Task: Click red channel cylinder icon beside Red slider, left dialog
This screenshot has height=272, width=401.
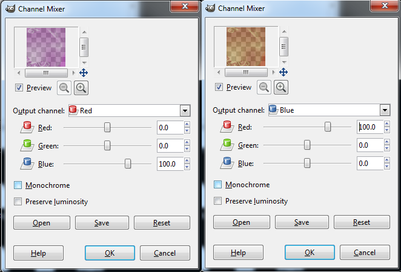Action: pyautogui.click(x=27, y=127)
